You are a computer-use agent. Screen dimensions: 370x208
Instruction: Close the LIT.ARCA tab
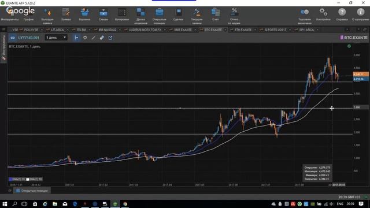[68, 29]
